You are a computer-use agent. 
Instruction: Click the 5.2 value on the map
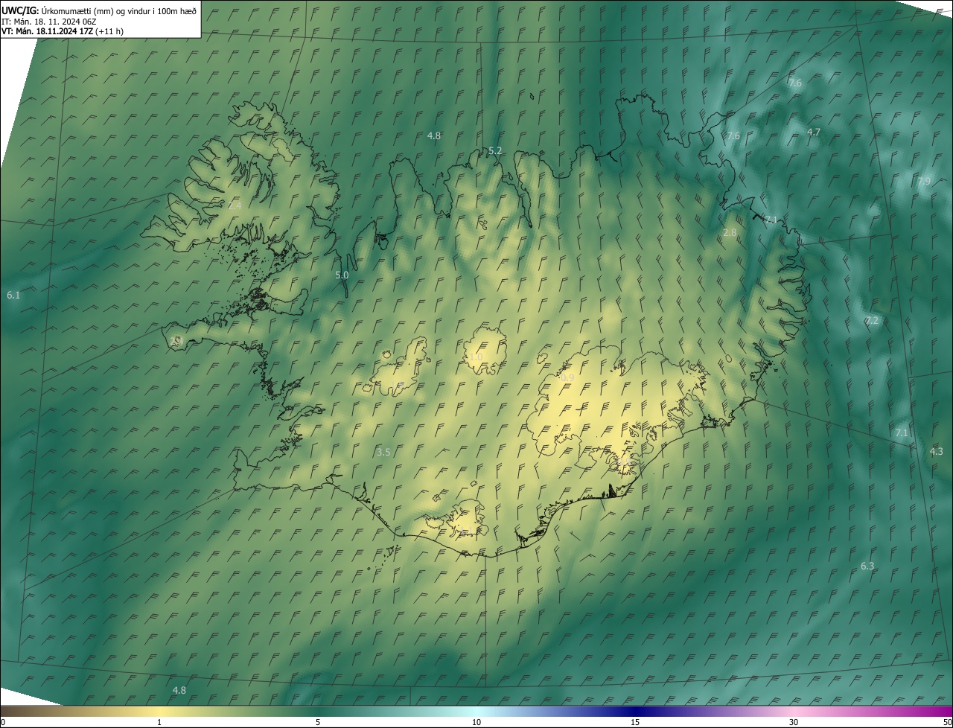click(x=495, y=150)
